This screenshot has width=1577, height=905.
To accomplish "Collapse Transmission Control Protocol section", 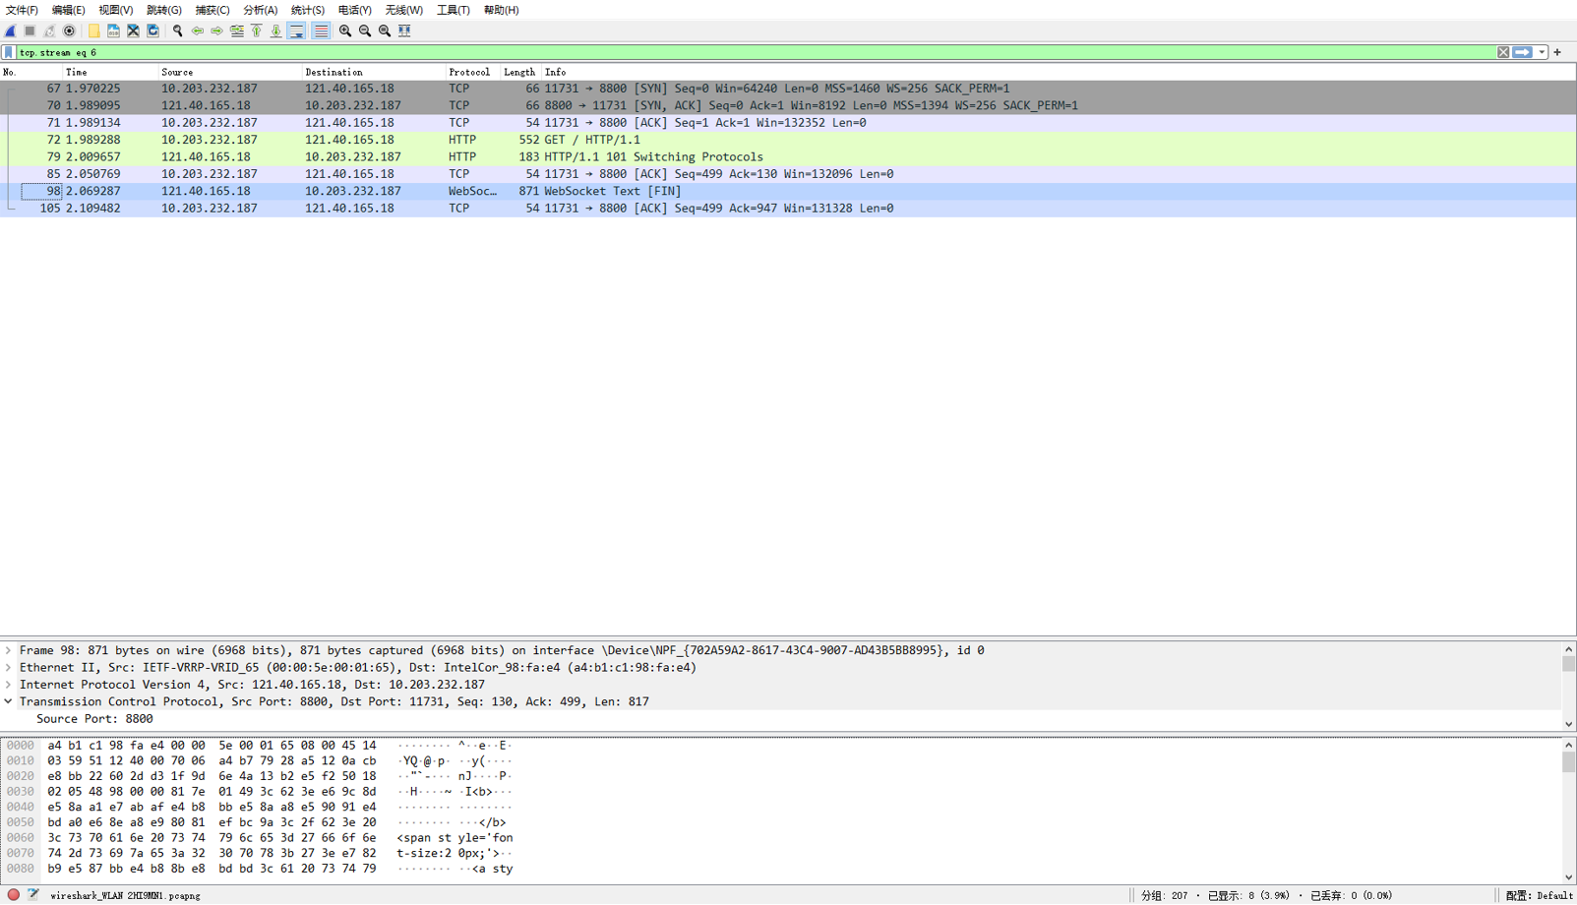I will (x=9, y=701).
